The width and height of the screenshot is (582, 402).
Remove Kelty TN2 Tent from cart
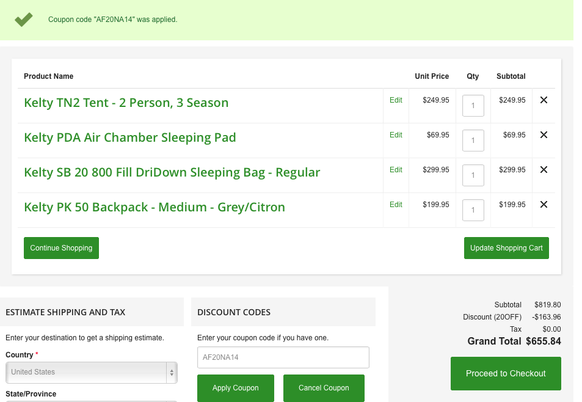click(544, 100)
